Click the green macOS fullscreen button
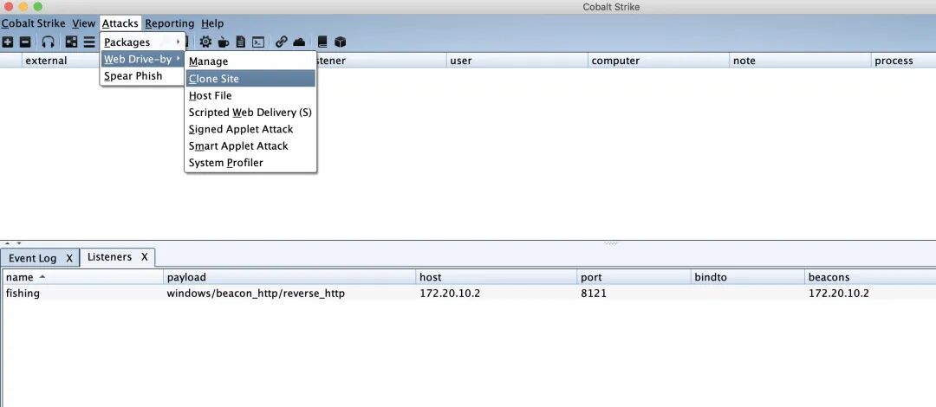 click(x=37, y=7)
